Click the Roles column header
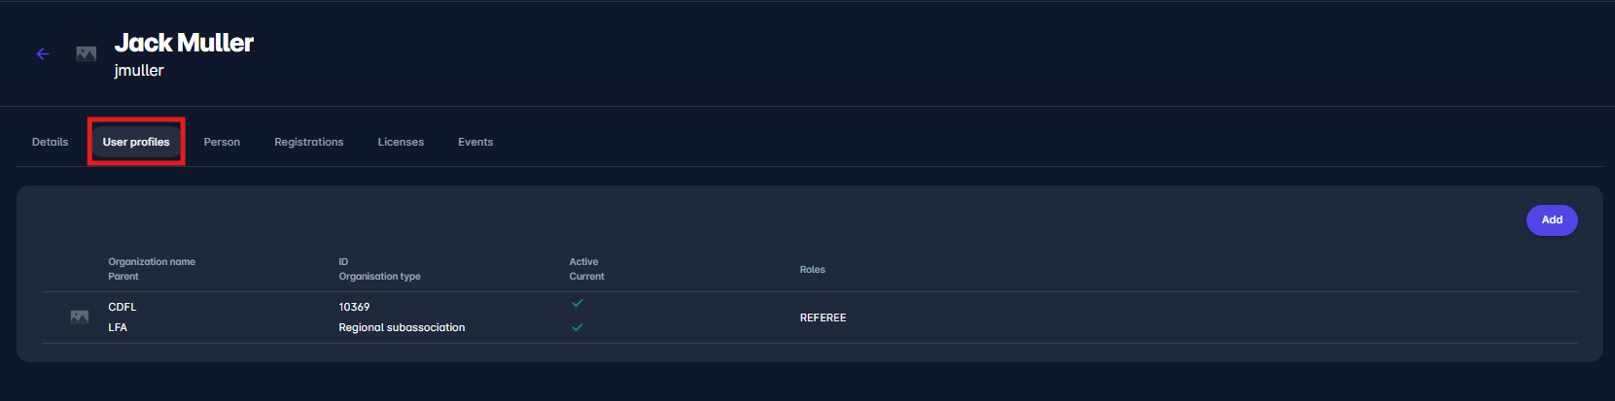 (x=812, y=270)
